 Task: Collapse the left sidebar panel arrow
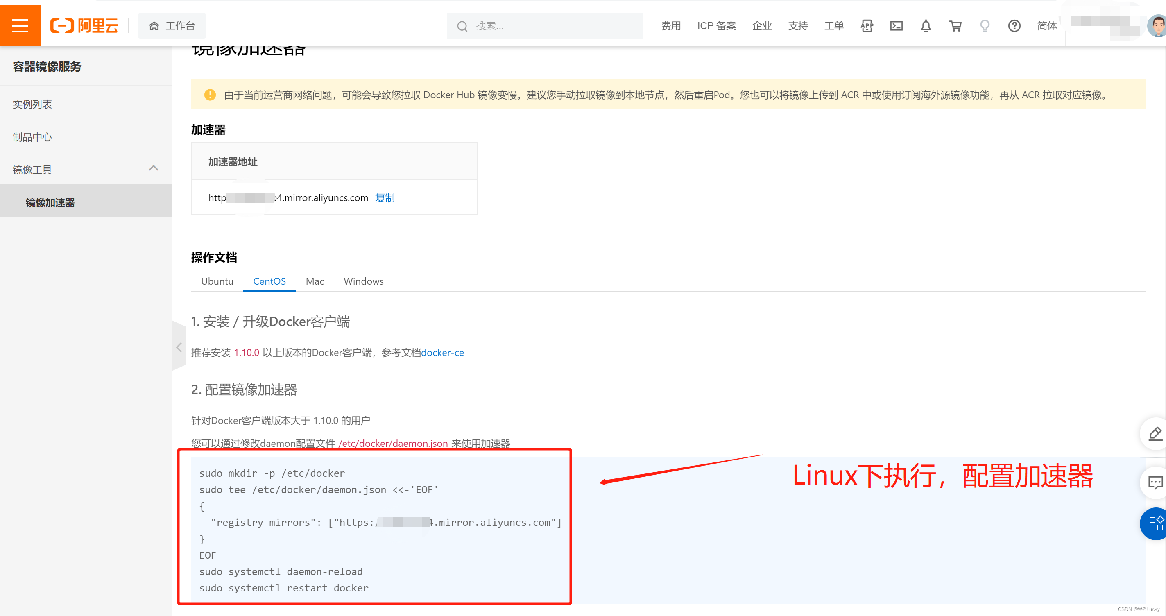click(179, 346)
